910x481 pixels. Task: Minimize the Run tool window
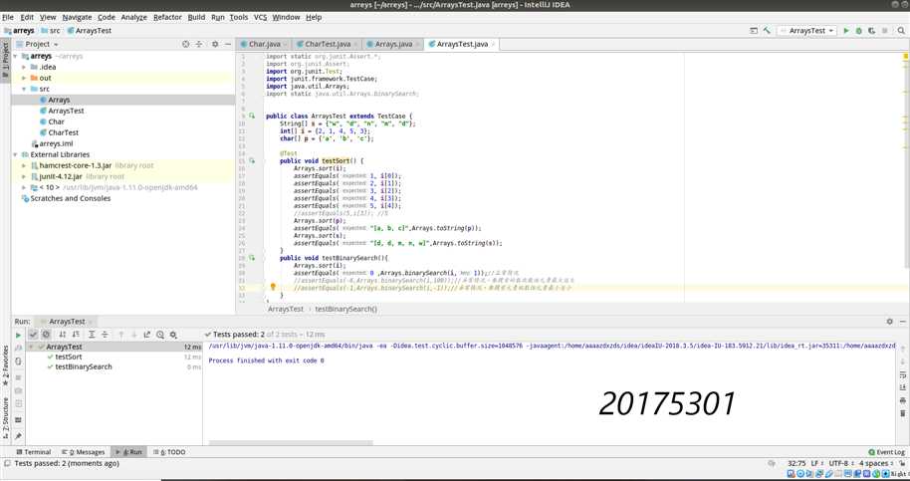pyautogui.click(x=902, y=322)
